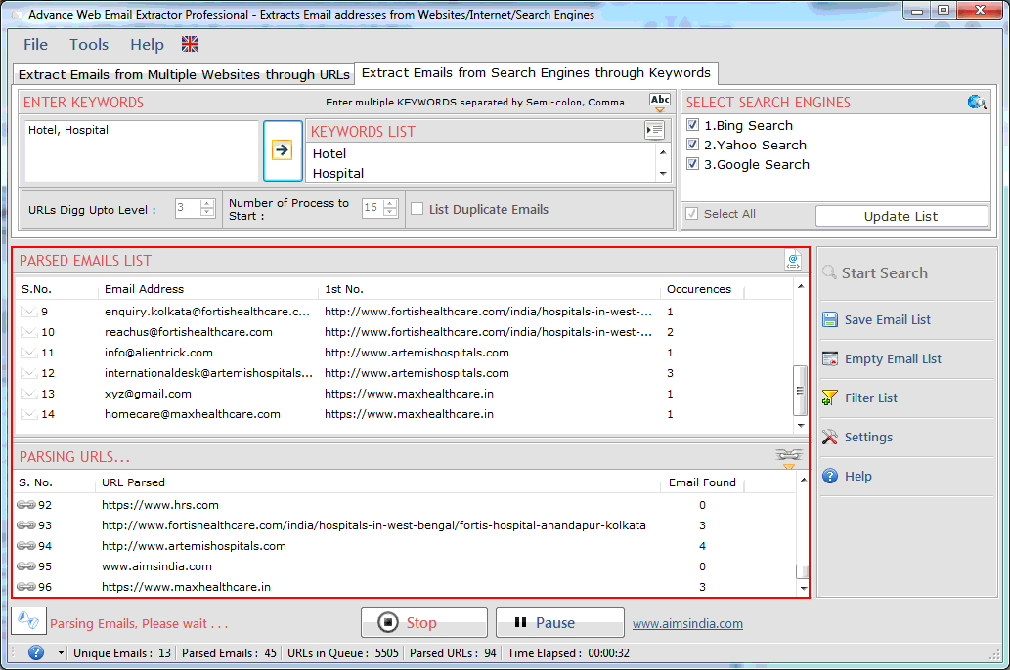Screen dimensions: 1010x670
Task: Open the File menu
Action: tap(35, 44)
